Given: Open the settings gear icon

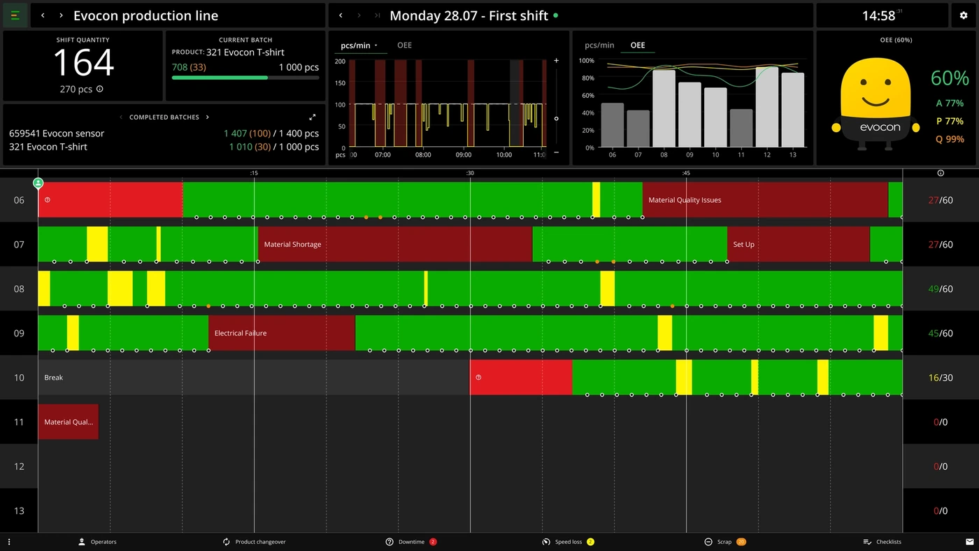Looking at the screenshot, I should click(964, 15).
